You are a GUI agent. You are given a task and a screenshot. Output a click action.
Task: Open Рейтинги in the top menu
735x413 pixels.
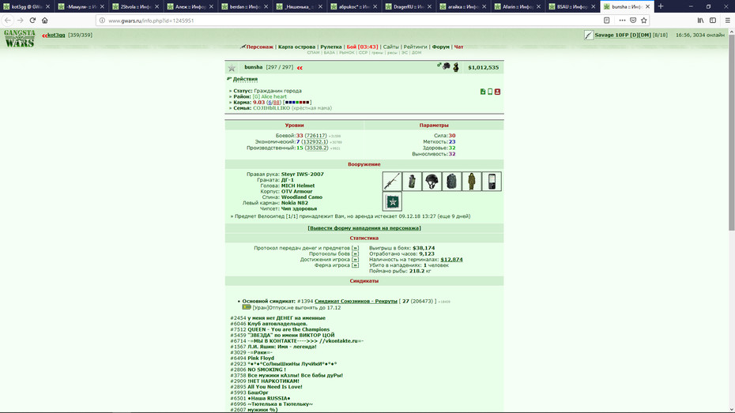415,47
